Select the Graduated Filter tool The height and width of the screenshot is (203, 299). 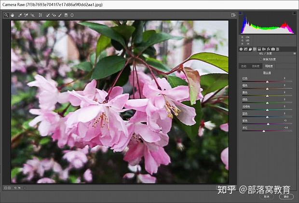pyautogui.click(x=66, y=15)
